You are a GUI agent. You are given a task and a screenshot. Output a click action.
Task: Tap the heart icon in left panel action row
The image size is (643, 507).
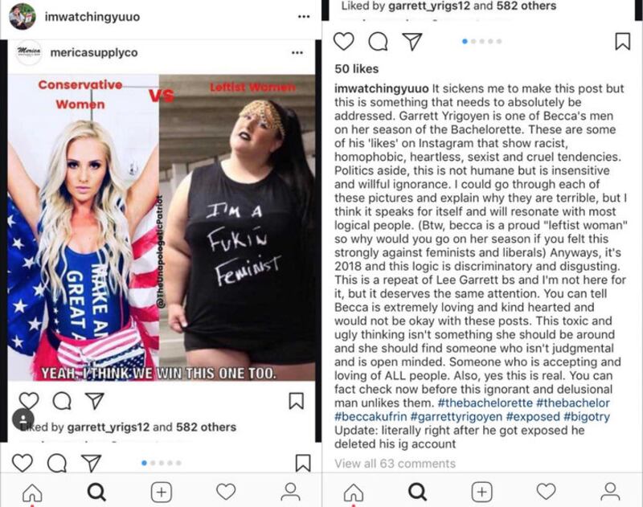pos(23,463)
